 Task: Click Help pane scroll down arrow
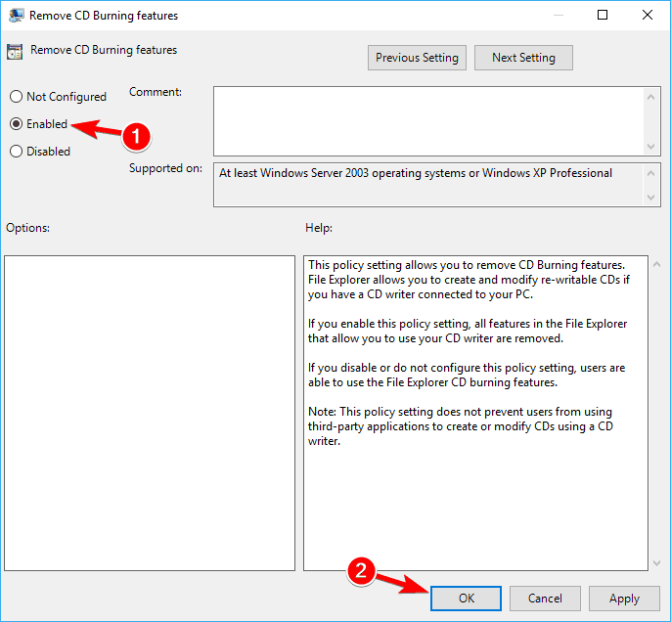pos(657,563)
